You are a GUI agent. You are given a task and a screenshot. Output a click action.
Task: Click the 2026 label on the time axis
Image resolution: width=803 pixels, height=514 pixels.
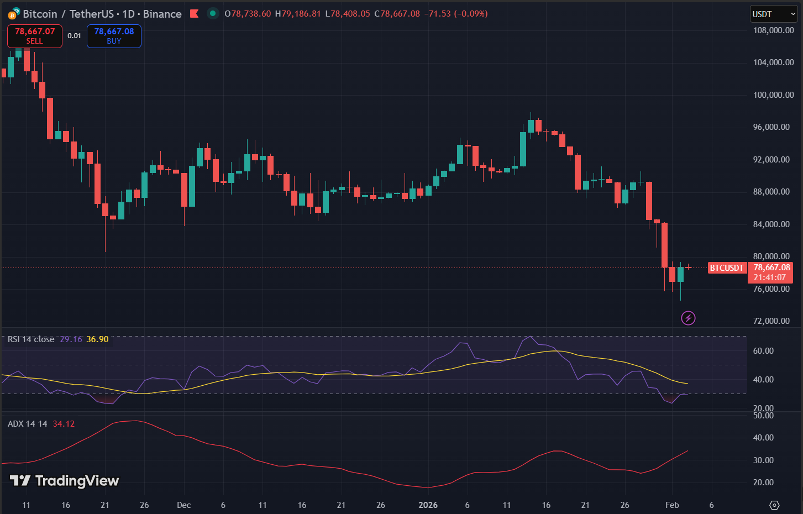click(428, 505)
